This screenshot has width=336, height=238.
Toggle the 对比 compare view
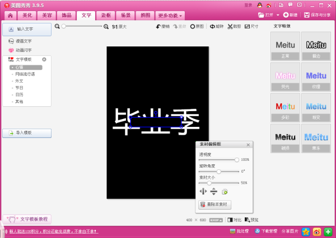[x=234, y=220]
